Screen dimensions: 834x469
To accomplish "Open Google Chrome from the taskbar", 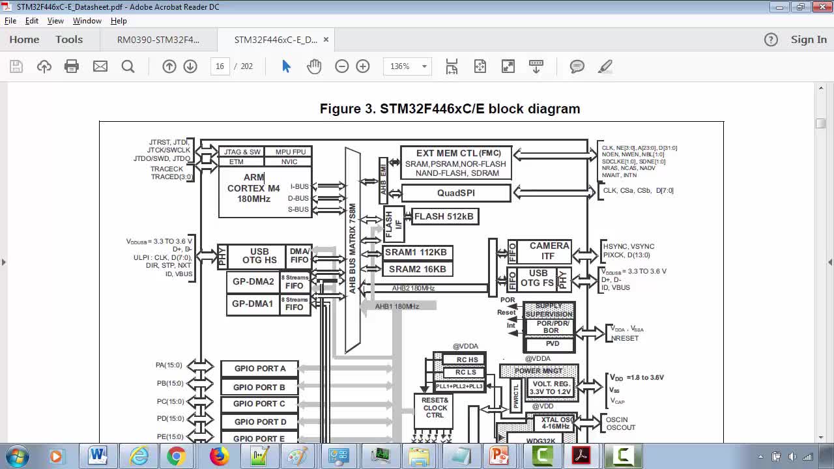I will click(175, 456).
